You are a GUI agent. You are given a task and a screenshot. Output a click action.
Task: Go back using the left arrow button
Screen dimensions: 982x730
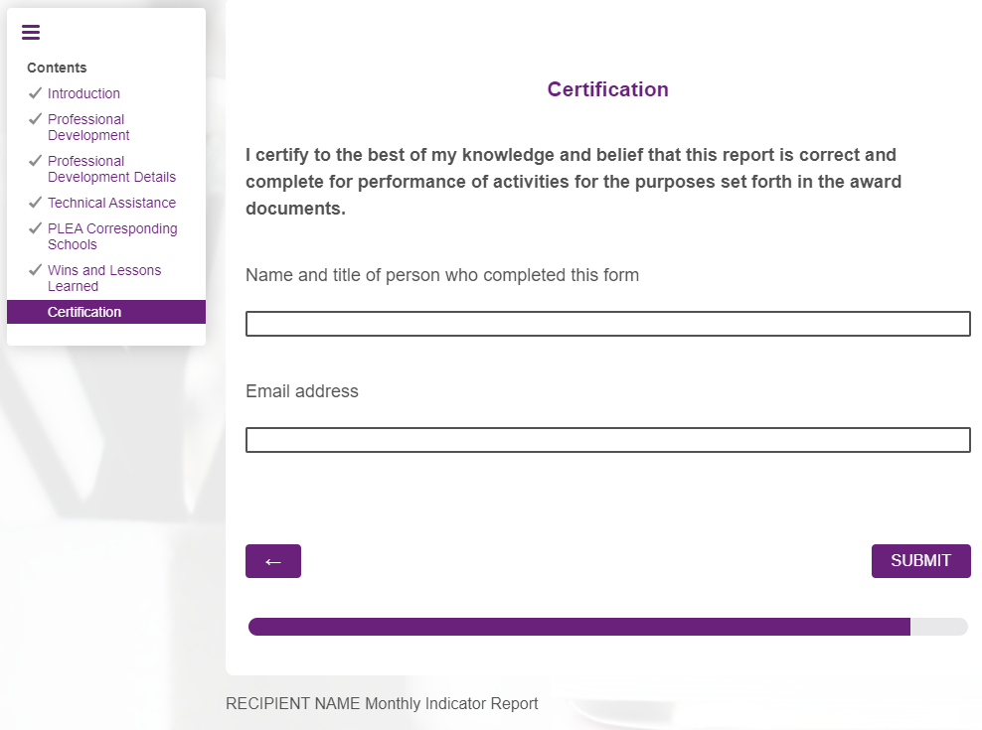pos(273,561)
